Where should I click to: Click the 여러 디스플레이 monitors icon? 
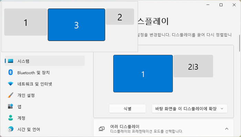[102, 129]
